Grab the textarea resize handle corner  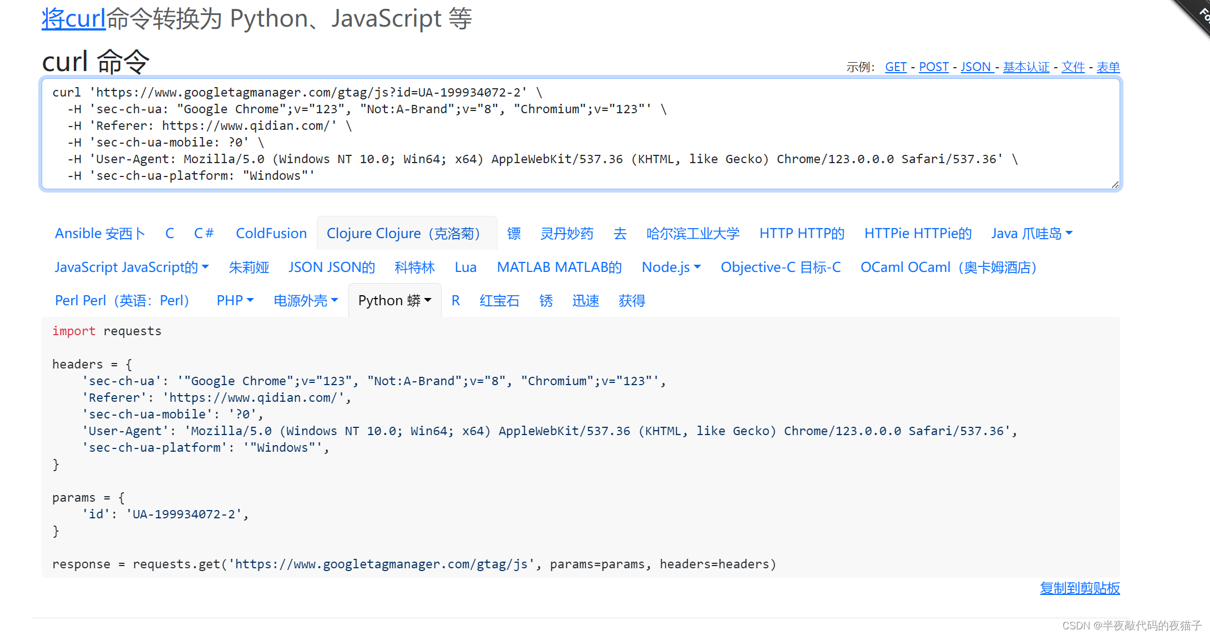1115,185
